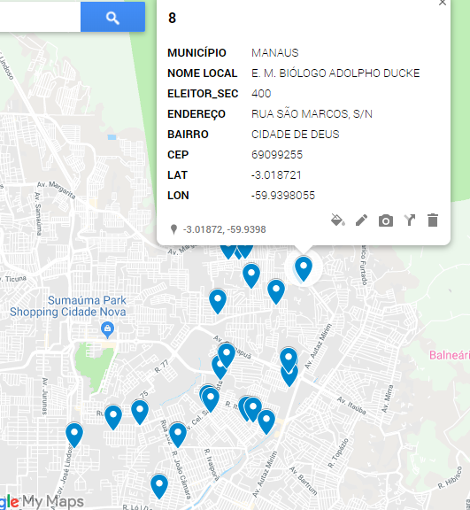Select the Sumaúma Park Shopping marker icon

[x=108, y=329]
